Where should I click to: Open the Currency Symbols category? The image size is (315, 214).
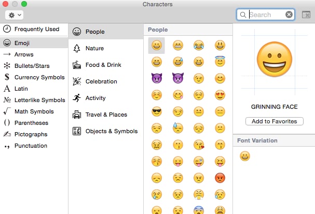click(34, 77)
